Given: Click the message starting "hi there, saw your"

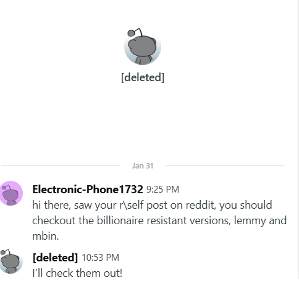Looking at the screenshot, I should point(159,220).
